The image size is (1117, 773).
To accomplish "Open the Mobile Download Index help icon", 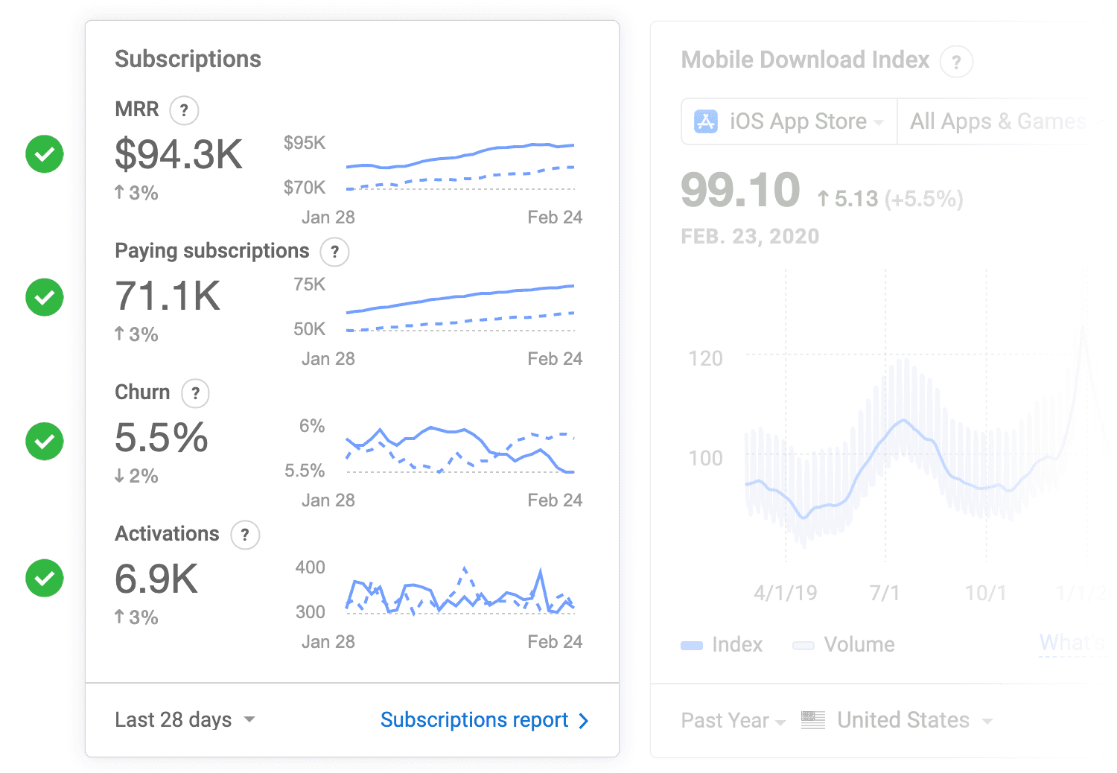I will (x=957, y=62).
